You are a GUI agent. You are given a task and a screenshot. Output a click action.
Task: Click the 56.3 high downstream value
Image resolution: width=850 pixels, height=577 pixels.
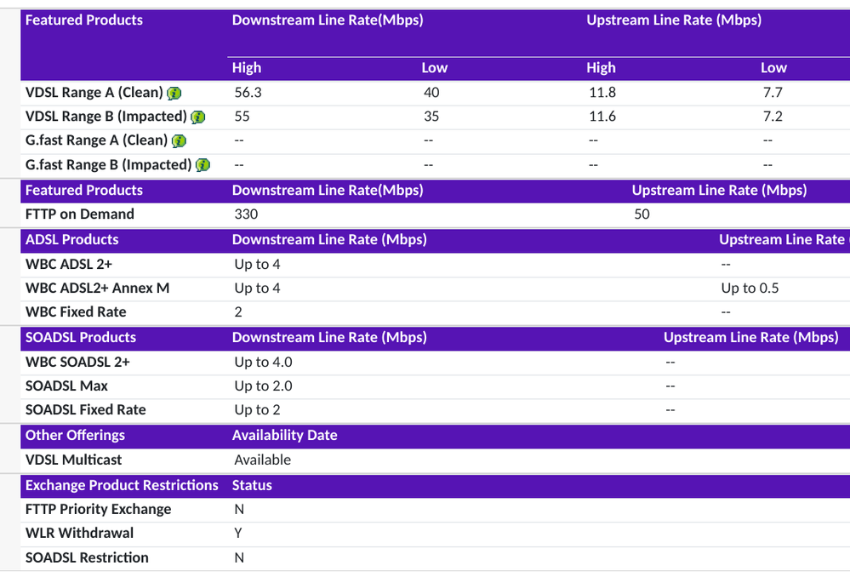[248, 93]
